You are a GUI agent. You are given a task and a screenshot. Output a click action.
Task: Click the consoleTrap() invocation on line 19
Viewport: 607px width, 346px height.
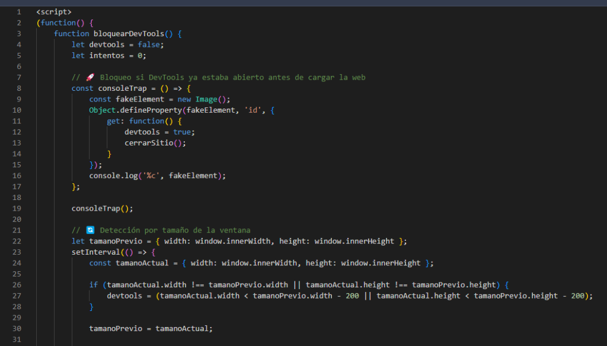point(102,208)
